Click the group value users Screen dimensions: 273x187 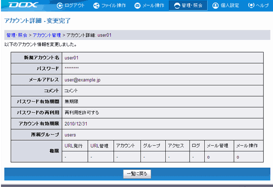point(70,135)
